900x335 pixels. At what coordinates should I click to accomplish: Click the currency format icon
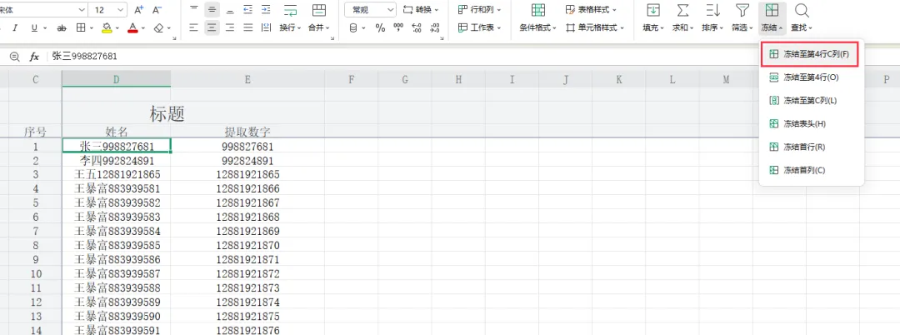click(x=353, y=27)
